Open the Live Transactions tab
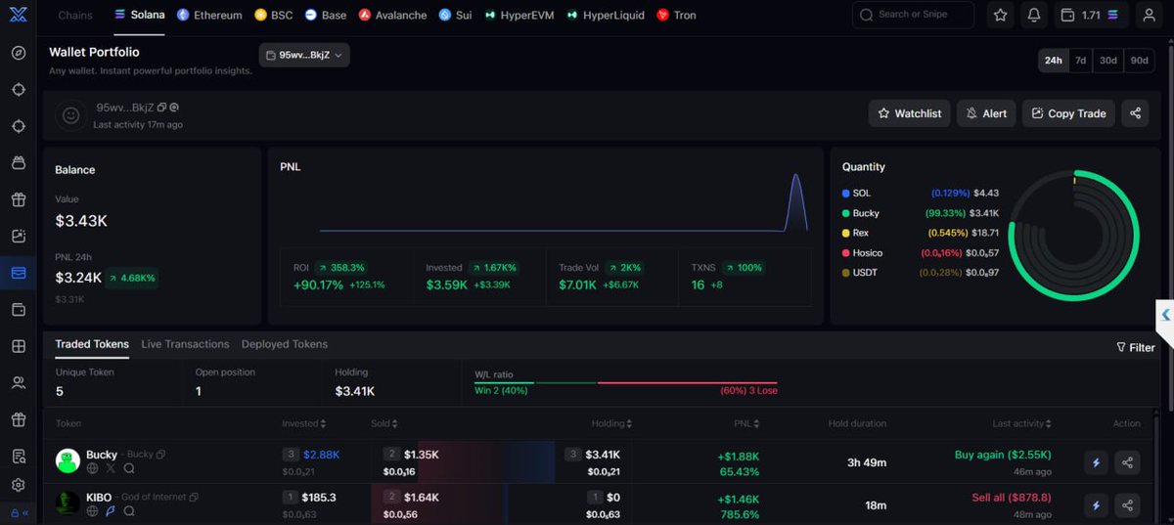Viewport: 1174px width, 525px height. point(185,344)
